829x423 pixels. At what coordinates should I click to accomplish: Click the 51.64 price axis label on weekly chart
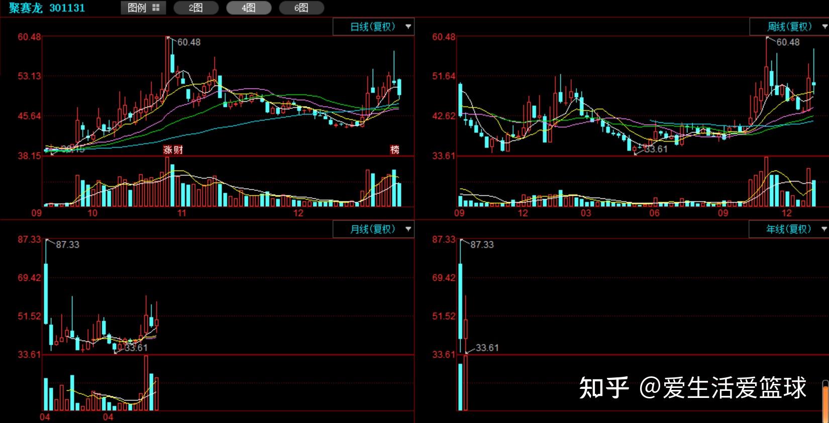point(444,76)
